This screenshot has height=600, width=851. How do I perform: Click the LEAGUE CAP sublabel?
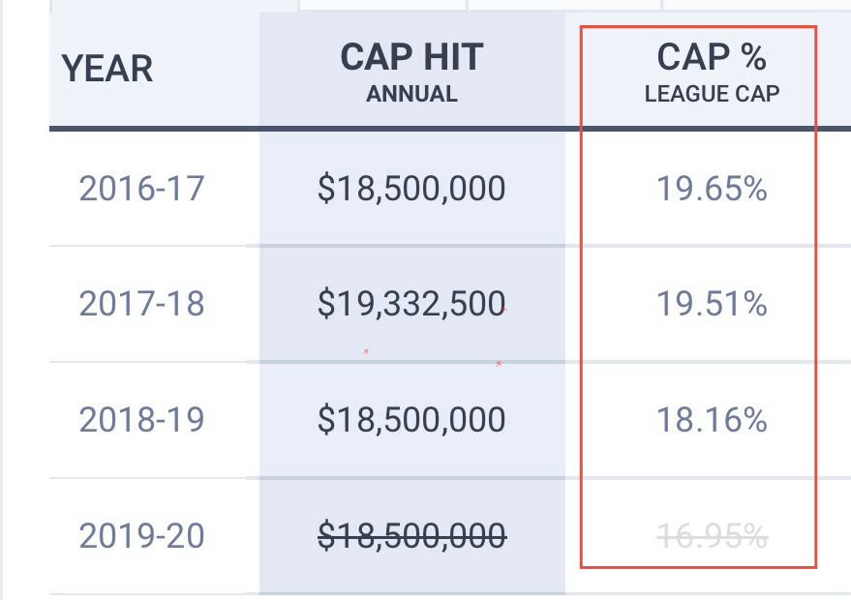pos(712,95)
